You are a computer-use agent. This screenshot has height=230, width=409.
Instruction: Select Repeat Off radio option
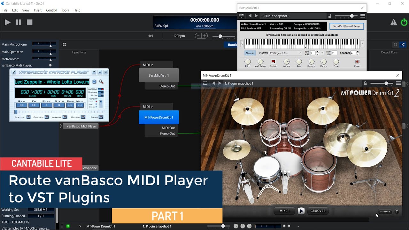96,102
